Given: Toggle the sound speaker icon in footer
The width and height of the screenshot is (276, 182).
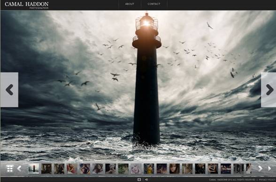Looking at the screenshot, I should click(x=146, y=179).
